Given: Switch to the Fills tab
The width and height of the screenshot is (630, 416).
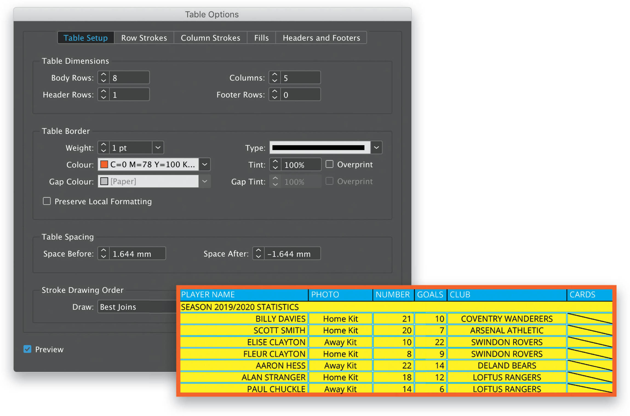Looking at the screenshot, I should (x=261, y=38).
